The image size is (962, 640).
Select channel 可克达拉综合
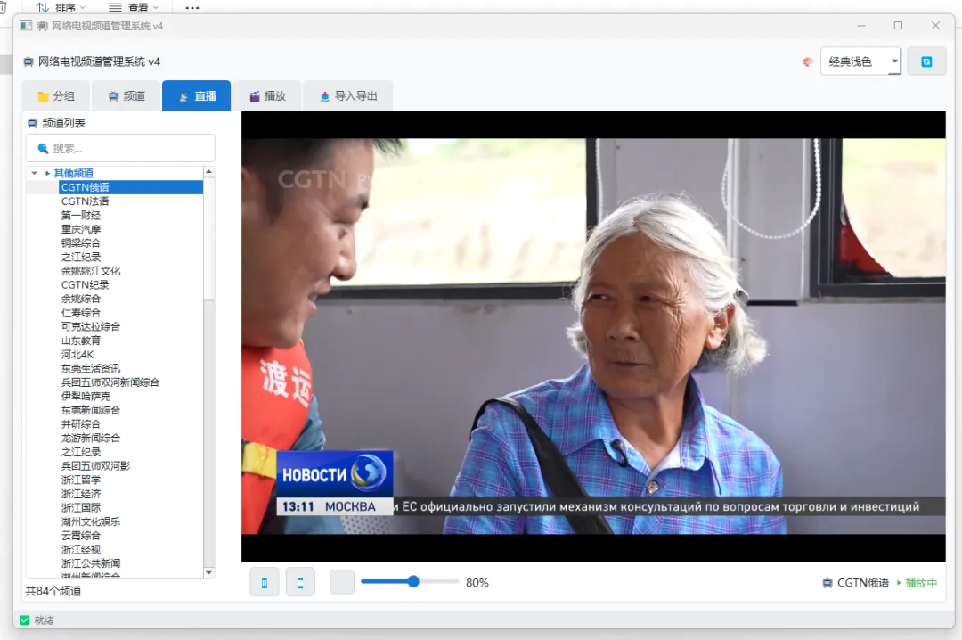pos(90,327)
